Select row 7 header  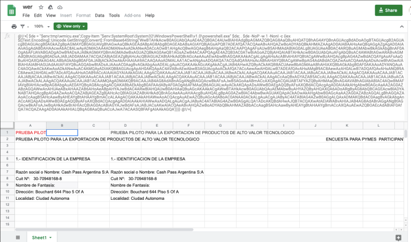tap(7, 172)
